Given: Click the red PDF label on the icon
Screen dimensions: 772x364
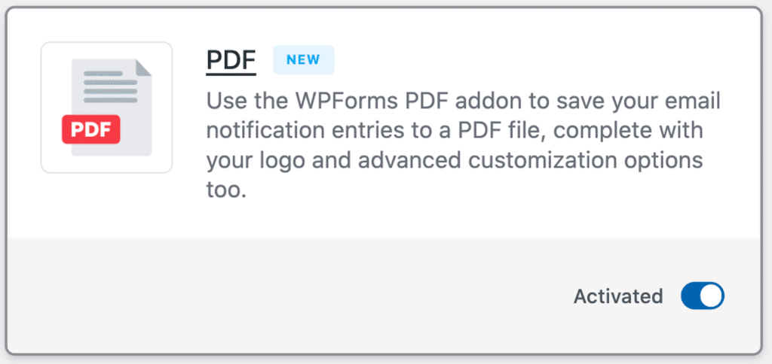Looking at the screenshot, I should [x=91, y=129].
